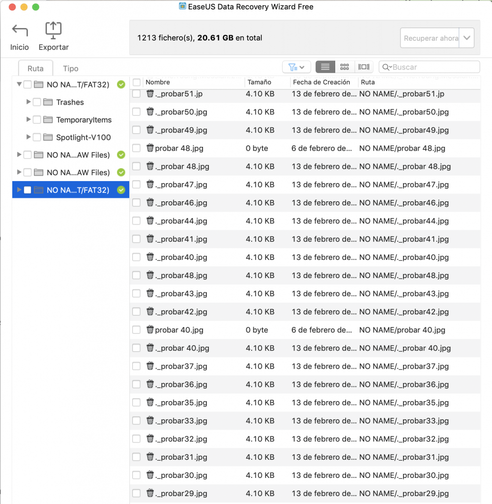Switch to filmstrip preview view
The height and width of the screenshot is (504, 492).
(364, 67)
